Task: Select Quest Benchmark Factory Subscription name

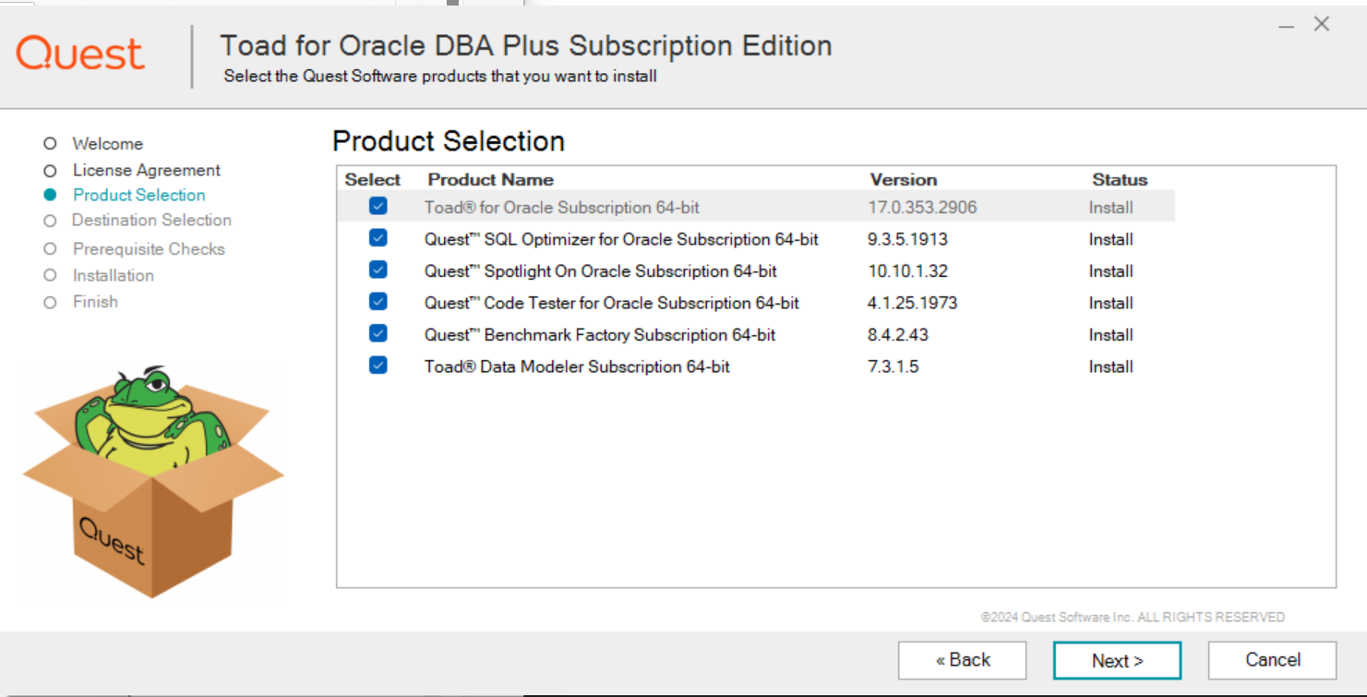Action: [600, 335]
